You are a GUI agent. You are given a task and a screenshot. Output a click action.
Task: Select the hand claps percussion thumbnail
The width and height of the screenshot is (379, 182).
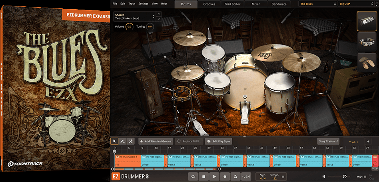click(367, 62)
